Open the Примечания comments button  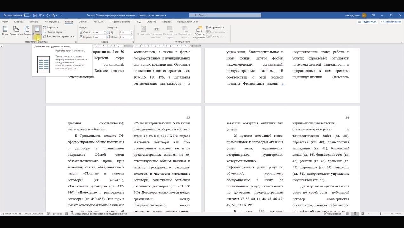click(x=391, y=22)
